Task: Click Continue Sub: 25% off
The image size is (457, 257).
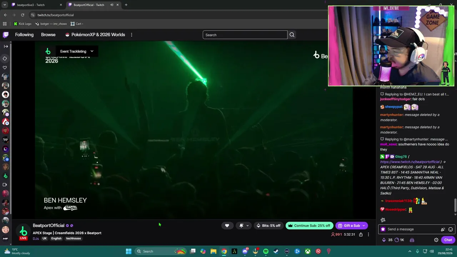Action: click(x=309, y=226)
